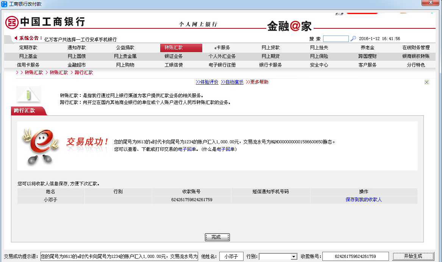Focus the 搜索 search input box
442x262 pixels.
336,39
